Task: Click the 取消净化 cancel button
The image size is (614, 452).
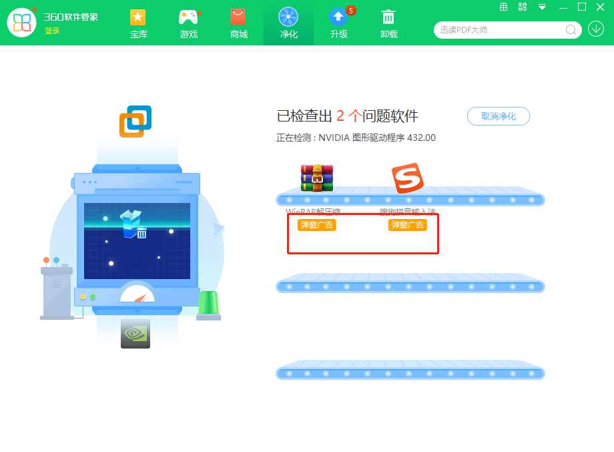Action: (498, 116)
